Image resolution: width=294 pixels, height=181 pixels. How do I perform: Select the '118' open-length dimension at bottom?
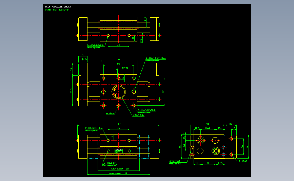coord(125,173)
